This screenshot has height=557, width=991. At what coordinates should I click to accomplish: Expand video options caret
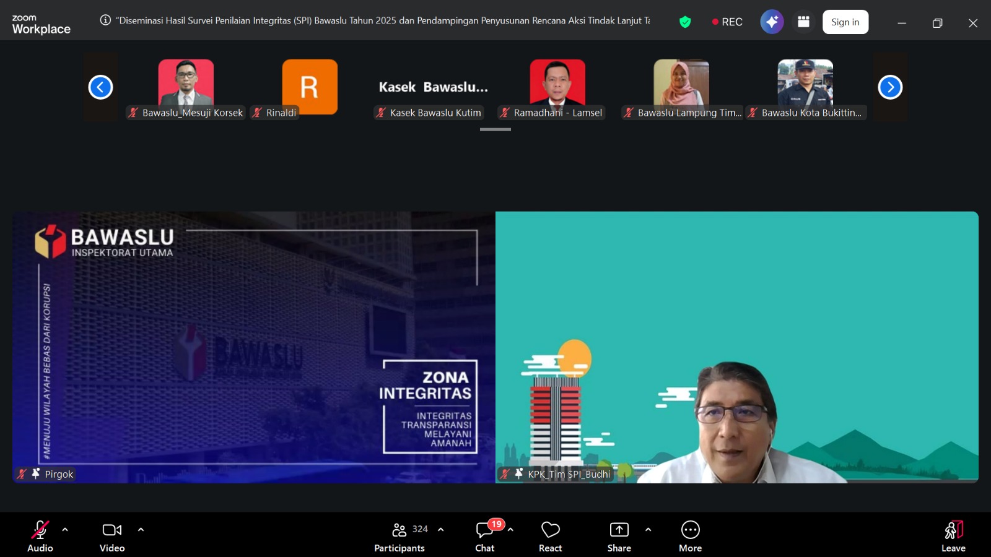tap(141, 530)
